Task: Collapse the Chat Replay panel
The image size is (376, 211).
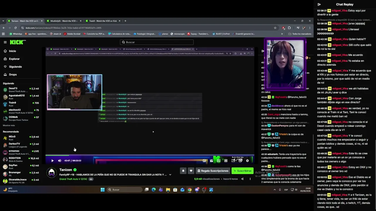Action: pyautogui.click(x=319, y=4)
